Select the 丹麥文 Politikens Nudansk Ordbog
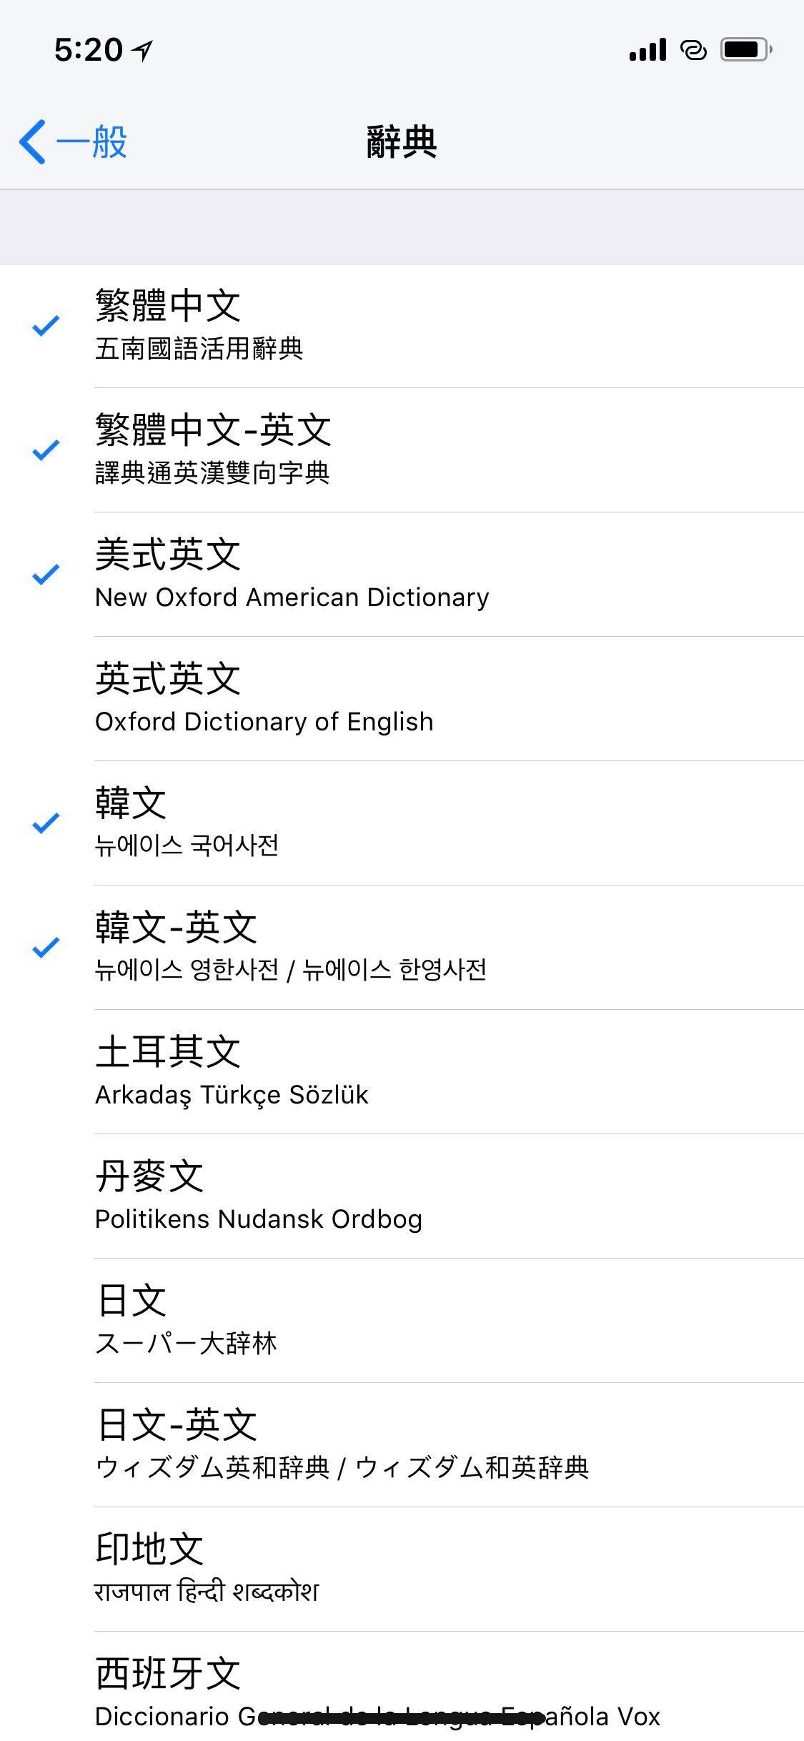 coord(402,1196)
